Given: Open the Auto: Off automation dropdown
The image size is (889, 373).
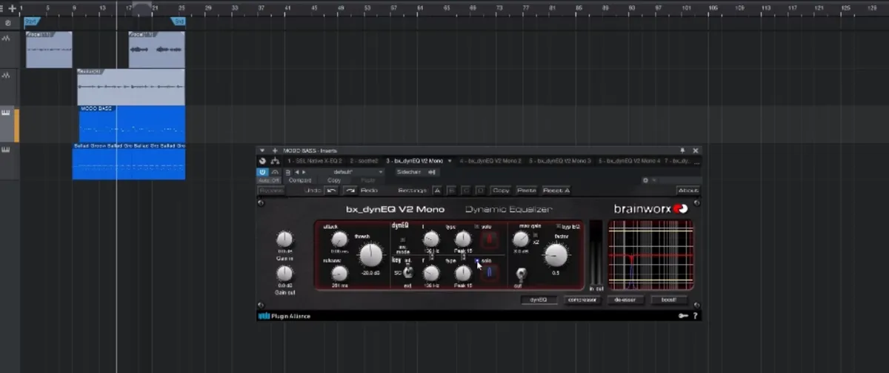Looking at the screenshot, I should [x=269, y=180].
